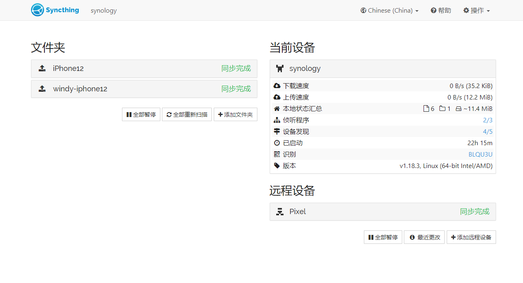523x283 pixels.
Task: Expand the windy-iphone12 folder panel
Action: pyautogui.click(x=144, y=89)
